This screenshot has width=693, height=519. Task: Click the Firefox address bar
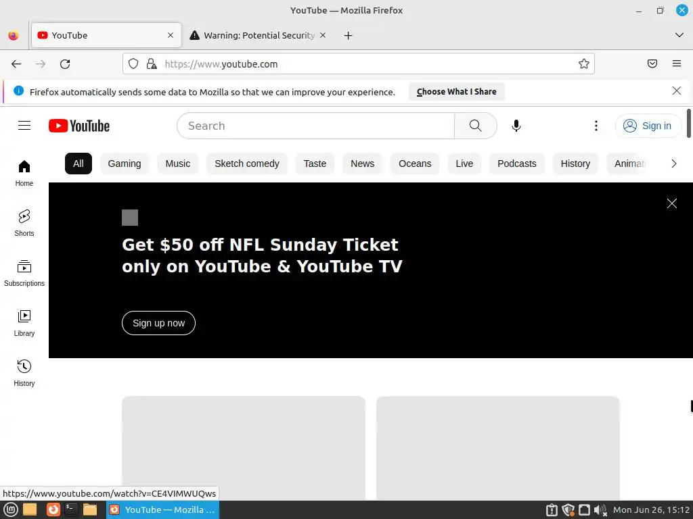358,64
